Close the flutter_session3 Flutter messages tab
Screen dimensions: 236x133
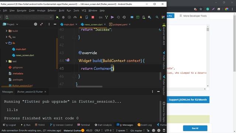[45, 92]
